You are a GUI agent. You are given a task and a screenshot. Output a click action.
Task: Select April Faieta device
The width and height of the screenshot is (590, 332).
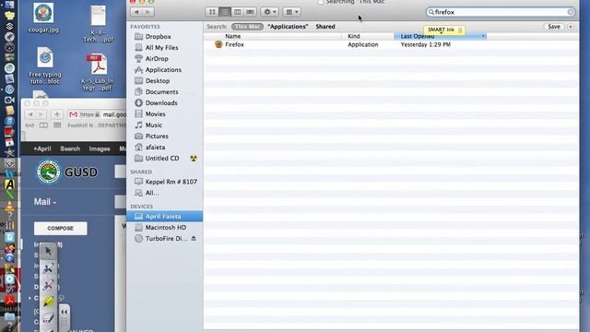coord(164,216)
